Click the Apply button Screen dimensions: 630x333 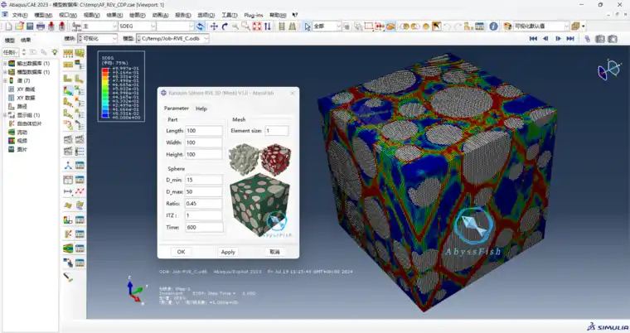[228, 252]
